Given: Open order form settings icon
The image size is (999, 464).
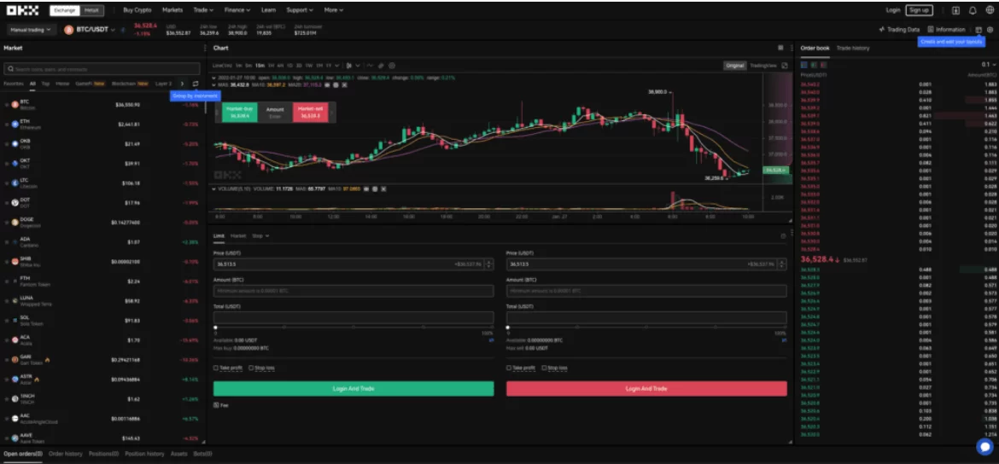Looking at the screenshot, I should tap(784, 235).
